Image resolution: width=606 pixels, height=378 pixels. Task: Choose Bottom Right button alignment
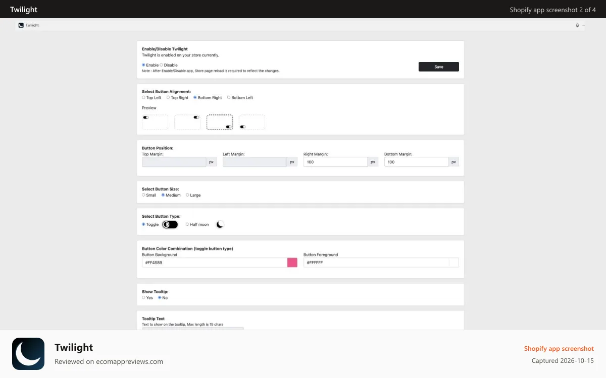[x=195, y=97]
